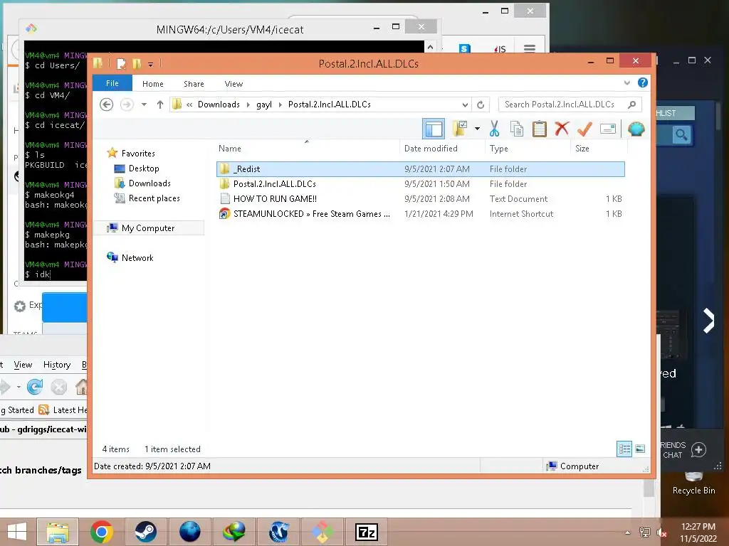
Task: Click the Latest Headlines bookmark
Action: [63, 410]
